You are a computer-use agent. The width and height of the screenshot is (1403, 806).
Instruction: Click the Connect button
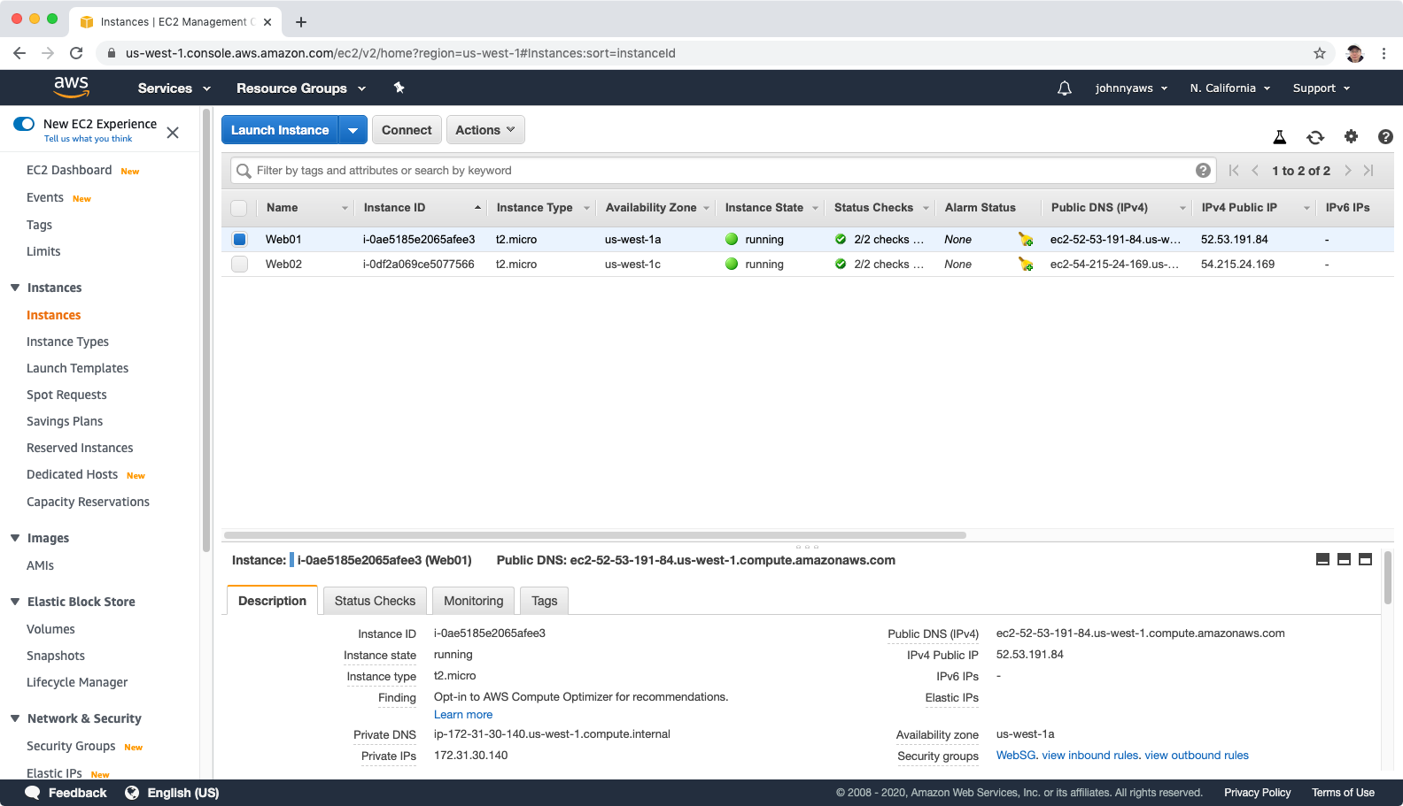tap(407, 130)
